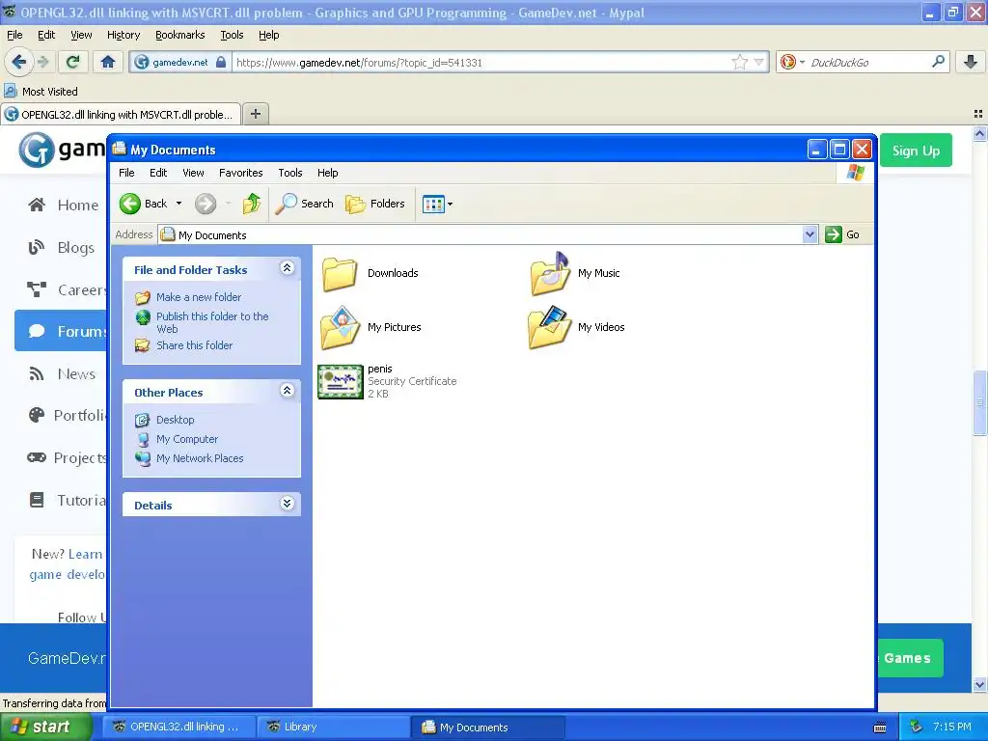The image size is (988, 741).
Task: Collapse the File and Folder Tasks panel
Action: click(287, 268)
